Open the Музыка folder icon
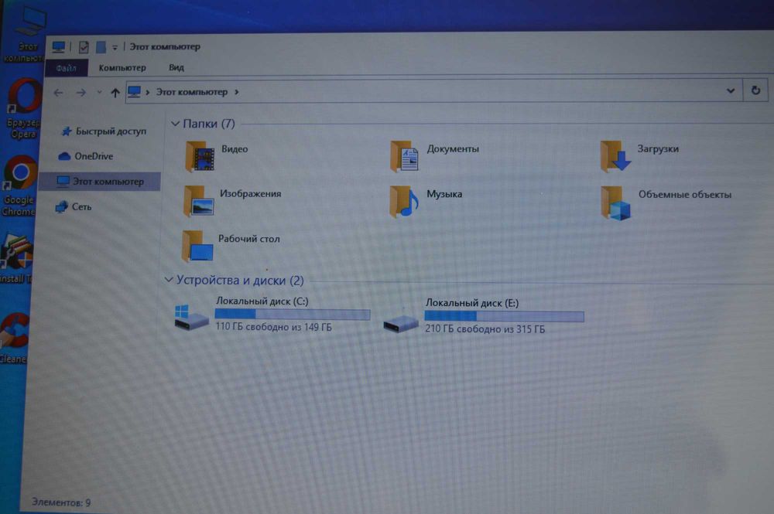The width and height of the screenshot is (774, 514). [404, 202]
